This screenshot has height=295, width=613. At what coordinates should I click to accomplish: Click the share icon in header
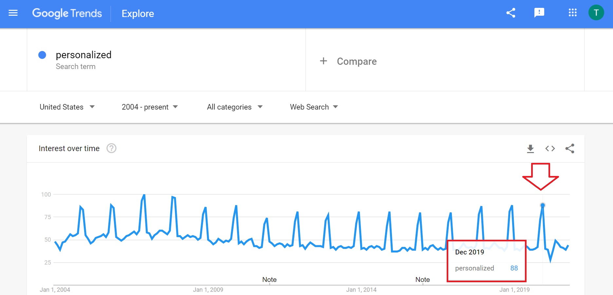point(511,13)
